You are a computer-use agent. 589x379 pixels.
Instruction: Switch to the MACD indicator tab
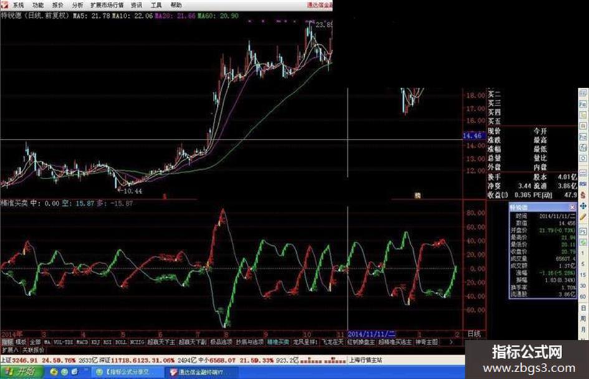[x=82, y=342]
